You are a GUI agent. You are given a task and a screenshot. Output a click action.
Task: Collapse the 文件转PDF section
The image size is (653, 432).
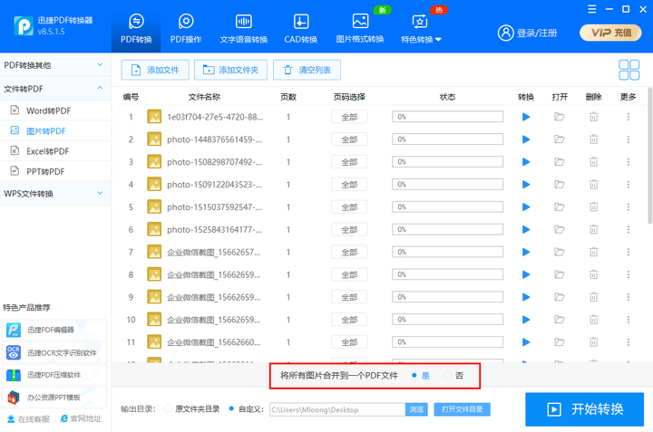(x=55, y=89)
